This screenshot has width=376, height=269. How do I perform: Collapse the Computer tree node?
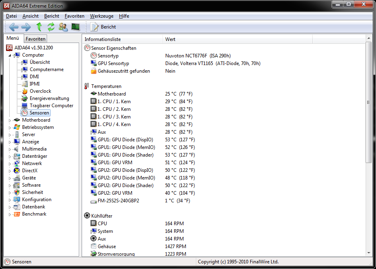(x=10, y=55)
